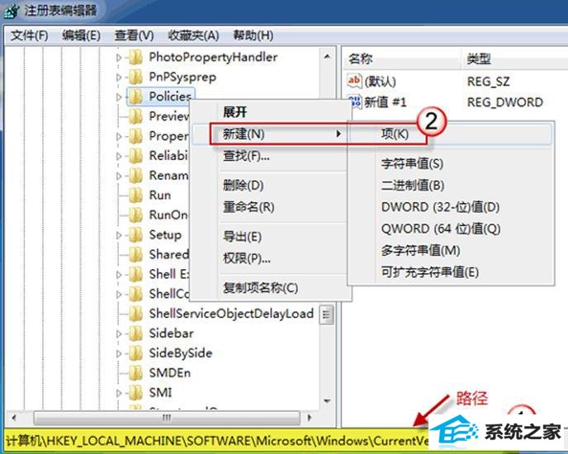Open the 编辑(E) menu
Image resolution: width=568 pixels, height=454 pixels.
pos(81,35)
